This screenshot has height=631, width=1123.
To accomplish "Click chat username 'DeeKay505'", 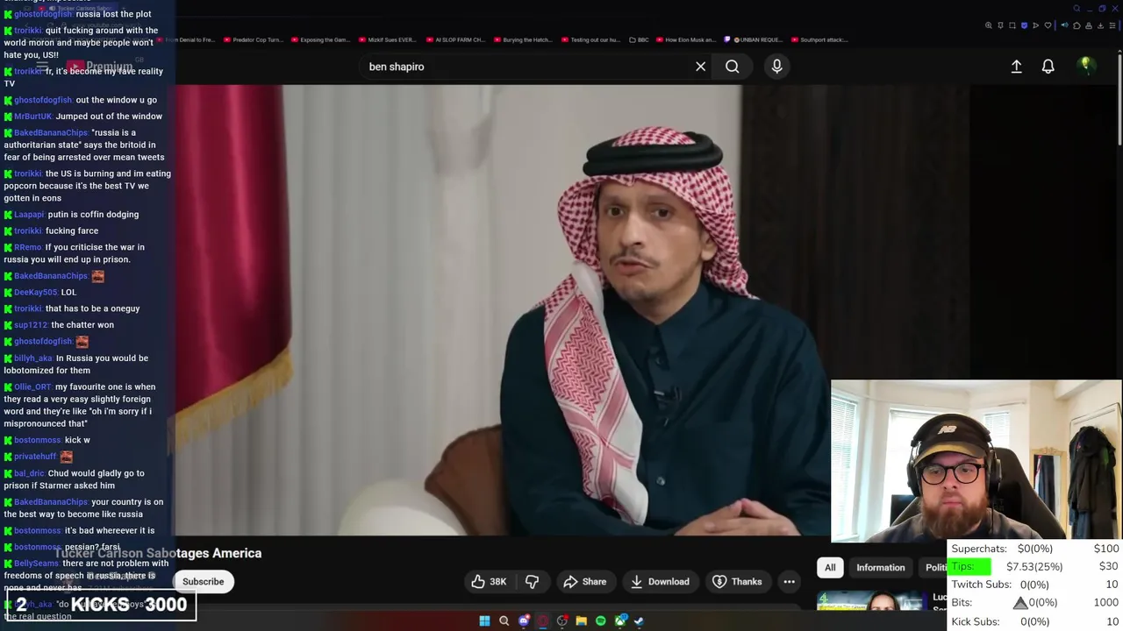I will coord(35,293).
